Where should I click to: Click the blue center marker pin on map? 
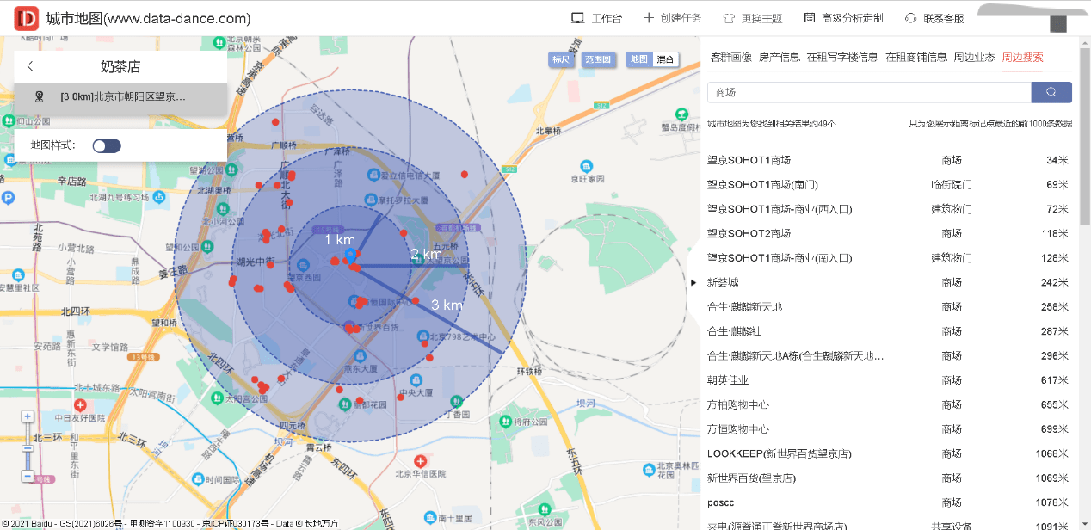pyautogui.click(x=350, y=256)
